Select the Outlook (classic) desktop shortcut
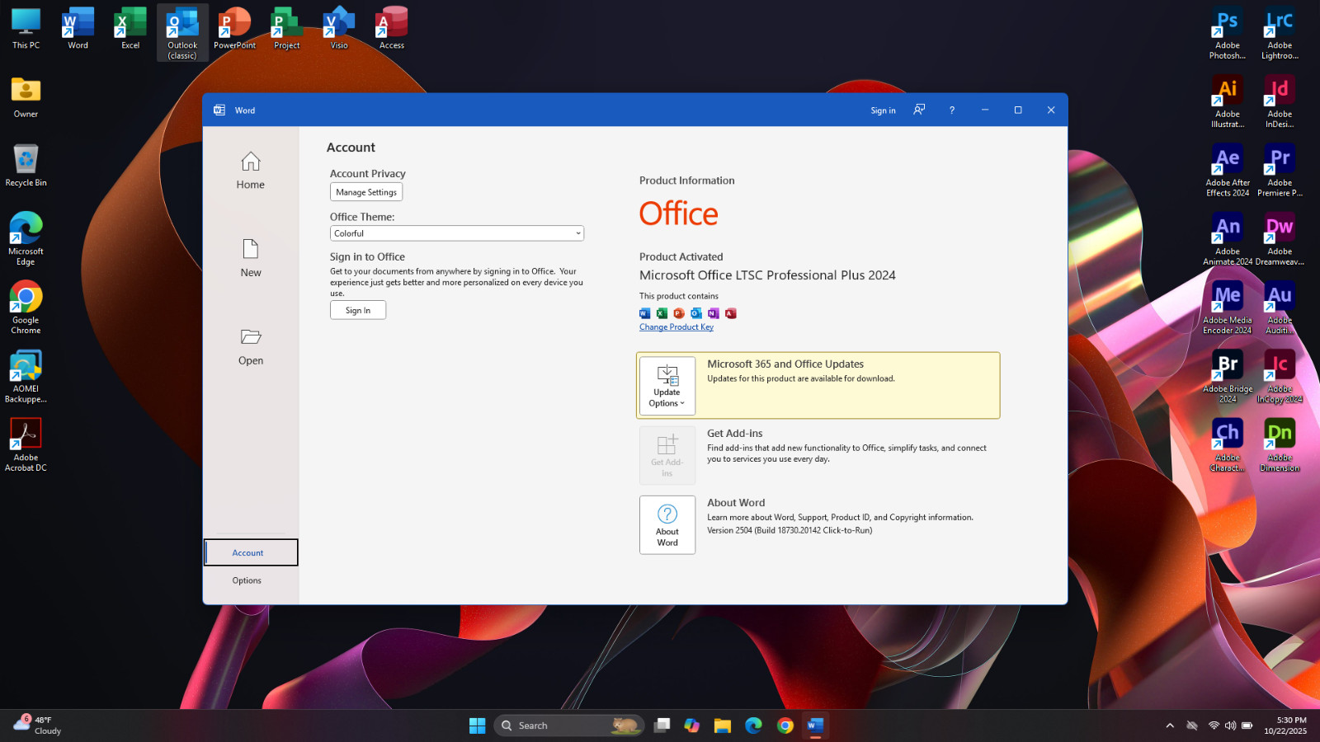Image resolution: width=1320 pixels, height=742 pixels. pos(182,33)
